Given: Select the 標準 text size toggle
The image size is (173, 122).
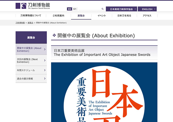Looking at the screenshot, I should [x=69, y=9].
